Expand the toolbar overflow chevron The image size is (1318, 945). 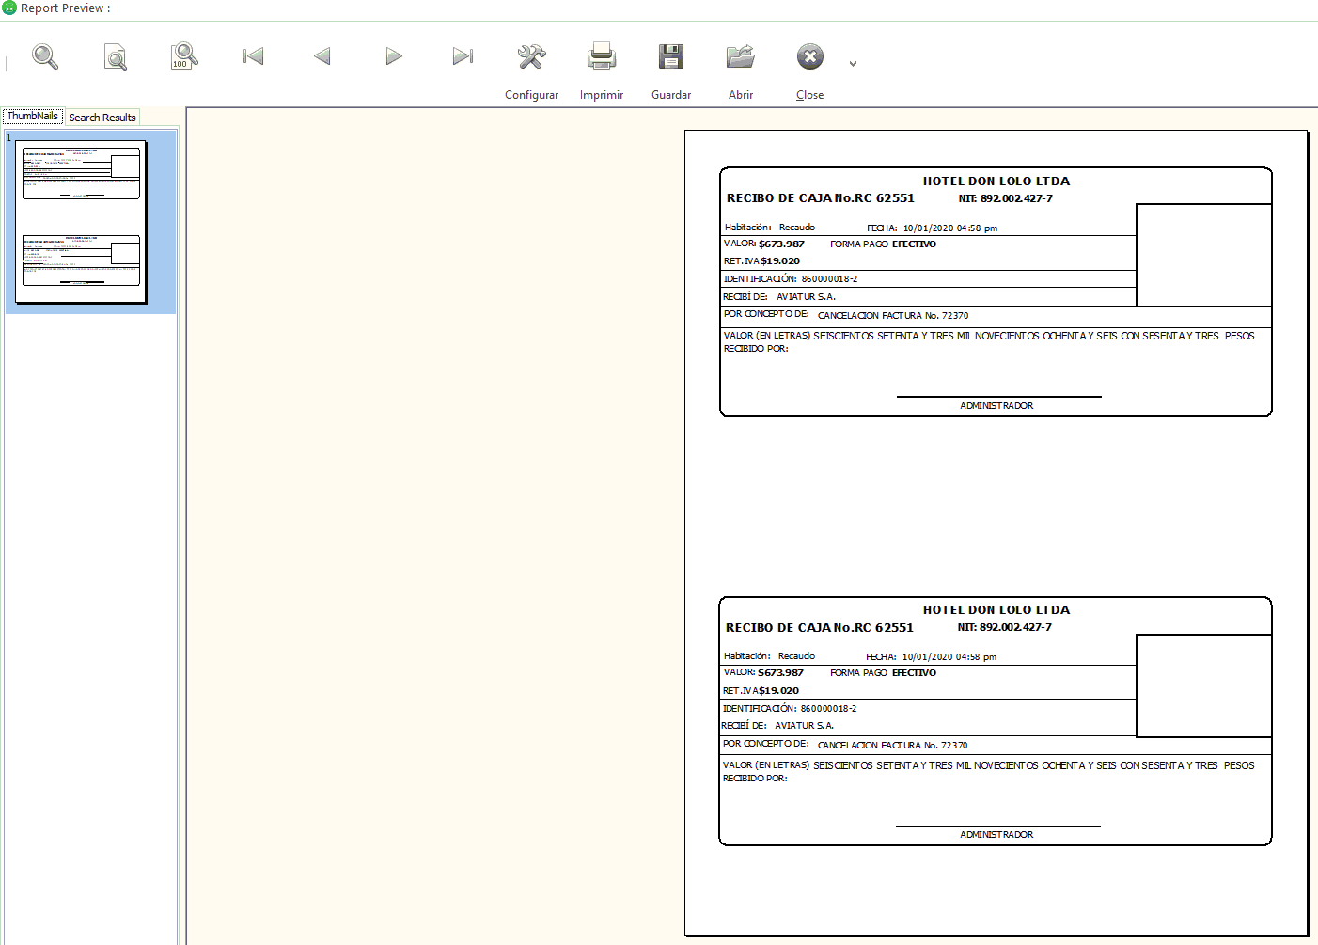click(x=853, y=64)
